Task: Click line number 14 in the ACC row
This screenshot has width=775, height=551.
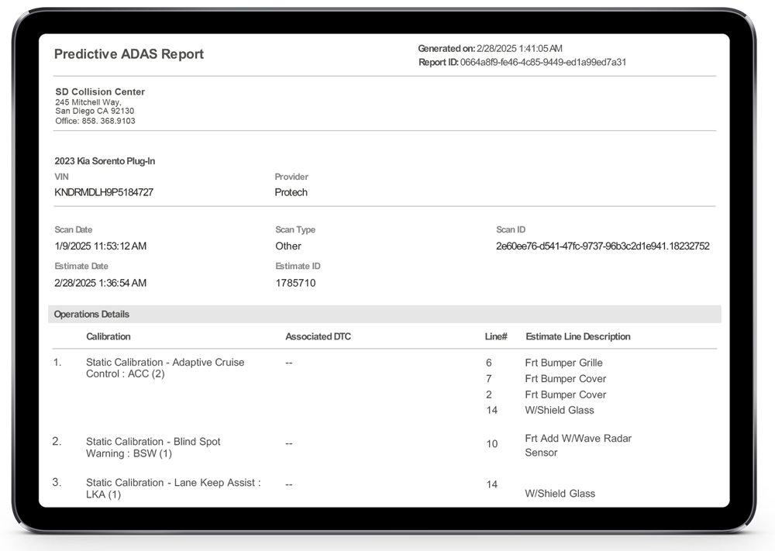Action: pyautogui.click(x=492, y=410)
